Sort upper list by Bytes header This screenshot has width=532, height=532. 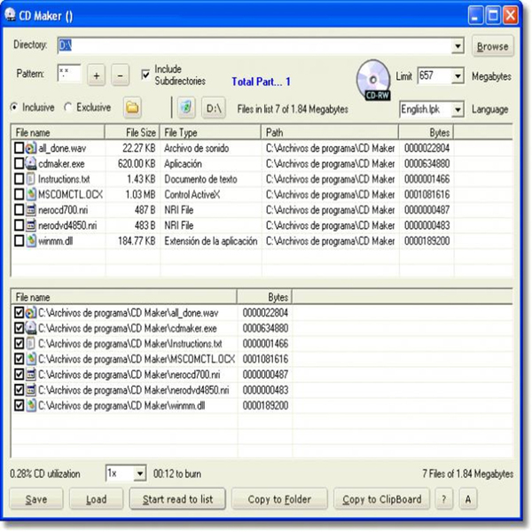(426, 132)
